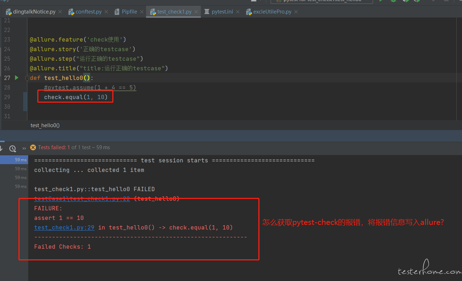Show more test toolbar actions chevron
Viewport: 462px width, 281px height.
[24, 148]
